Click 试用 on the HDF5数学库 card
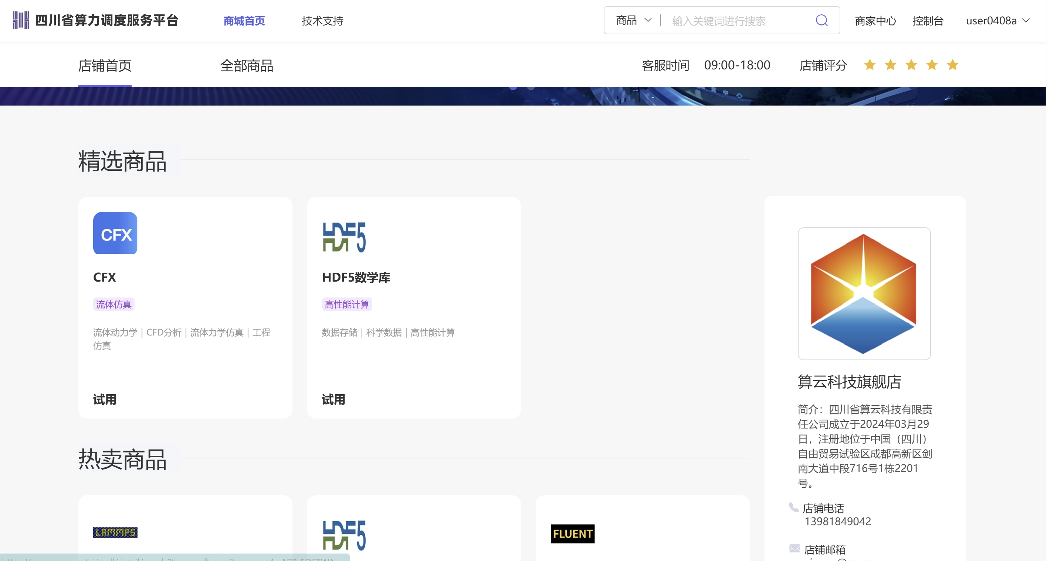The image size is (1047, 561). click(333, 400)
